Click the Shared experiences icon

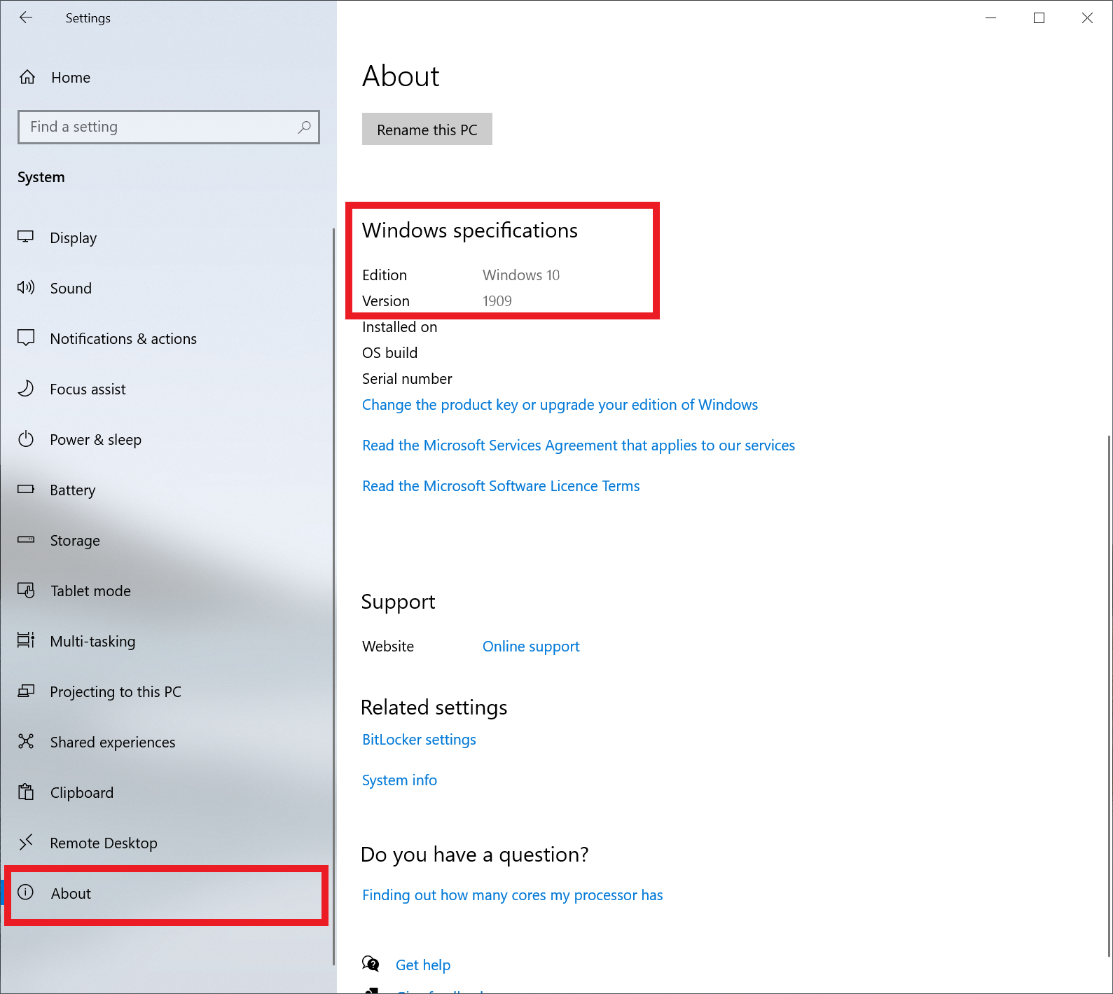(26, 742)
